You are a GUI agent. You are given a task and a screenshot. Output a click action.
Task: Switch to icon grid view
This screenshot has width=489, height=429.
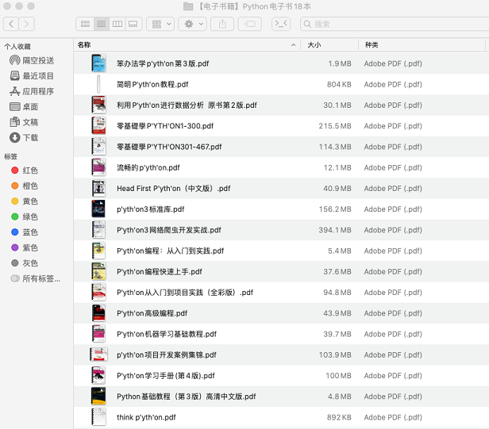pyautogui.click(x=85, y=24)
